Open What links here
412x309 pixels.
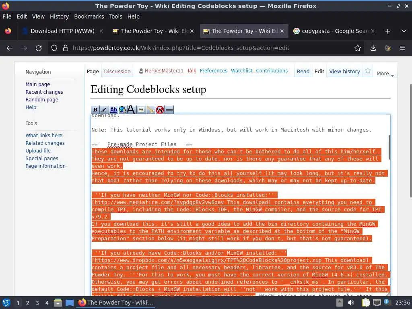tap(44, 135)
